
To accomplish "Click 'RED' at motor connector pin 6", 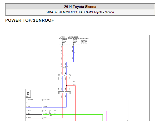I will pyautogui.click(x=29, y=118).
